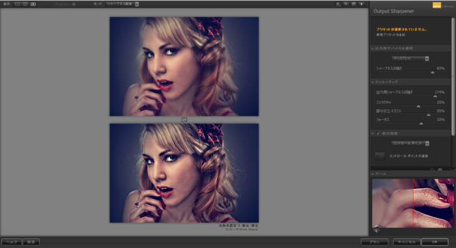Add new preset via 新規プリセットを追加
The image size is (456, 248).
391,35
